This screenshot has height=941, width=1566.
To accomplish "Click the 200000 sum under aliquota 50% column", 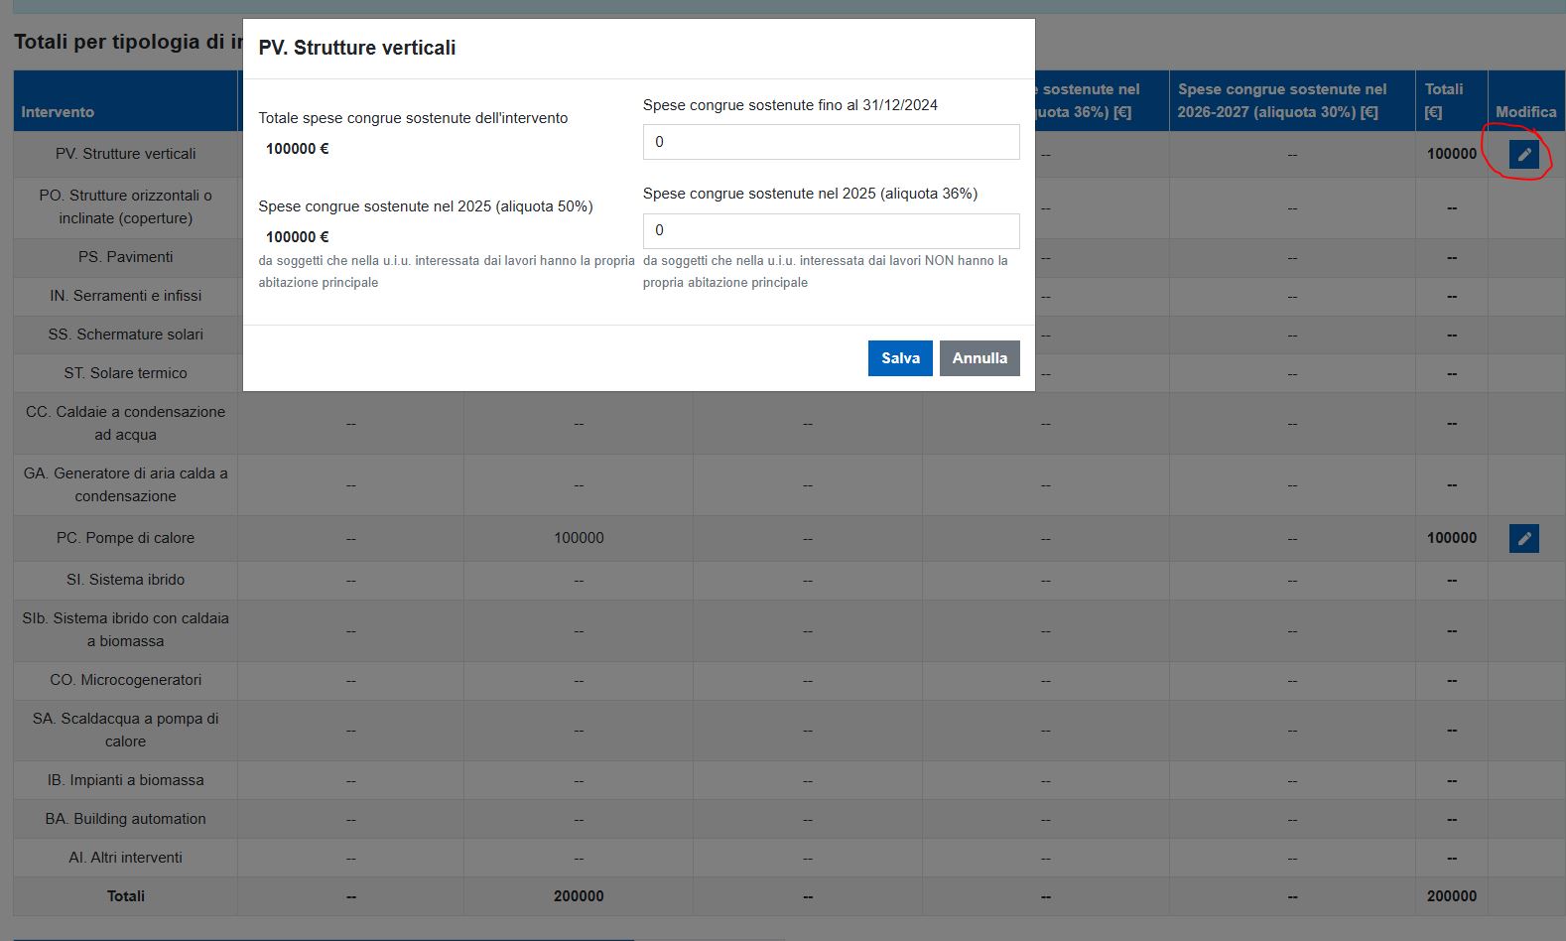I will coord(579,896).
